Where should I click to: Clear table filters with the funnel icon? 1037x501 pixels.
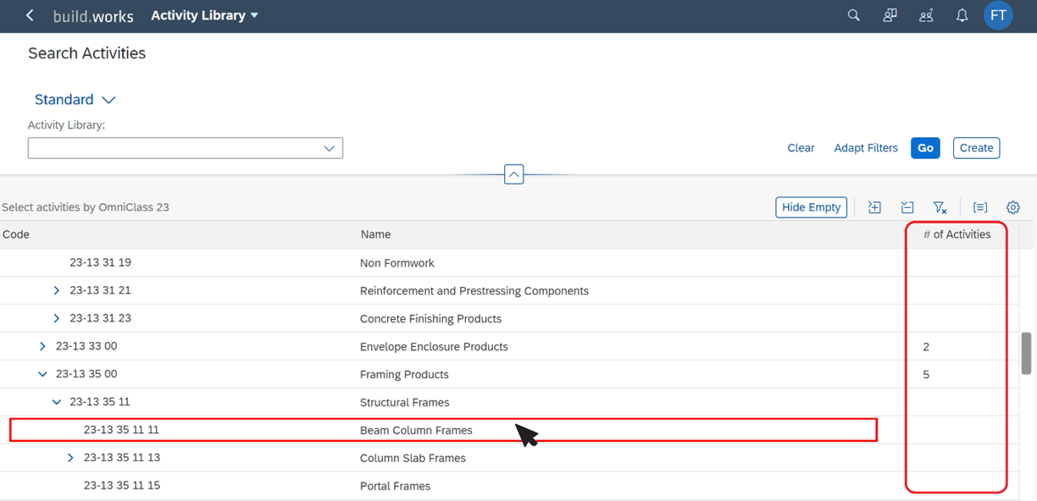(x=940, y=207)
